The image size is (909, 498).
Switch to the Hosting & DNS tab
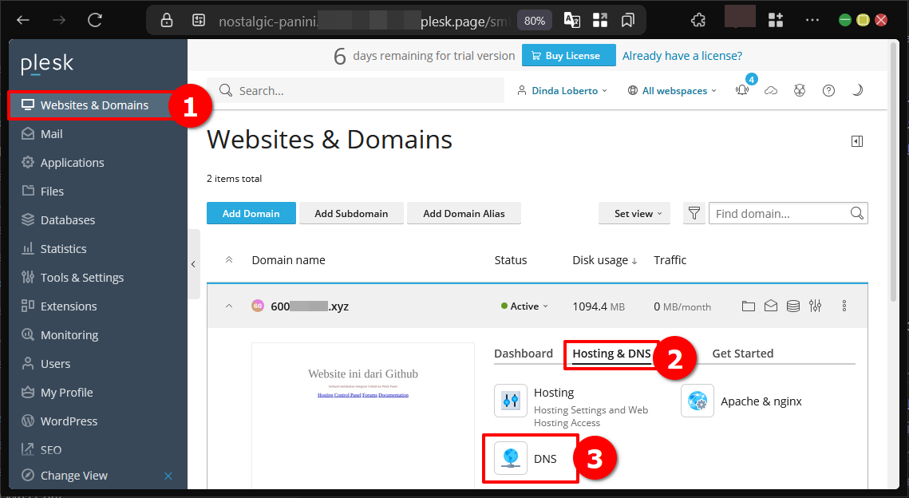611,354
